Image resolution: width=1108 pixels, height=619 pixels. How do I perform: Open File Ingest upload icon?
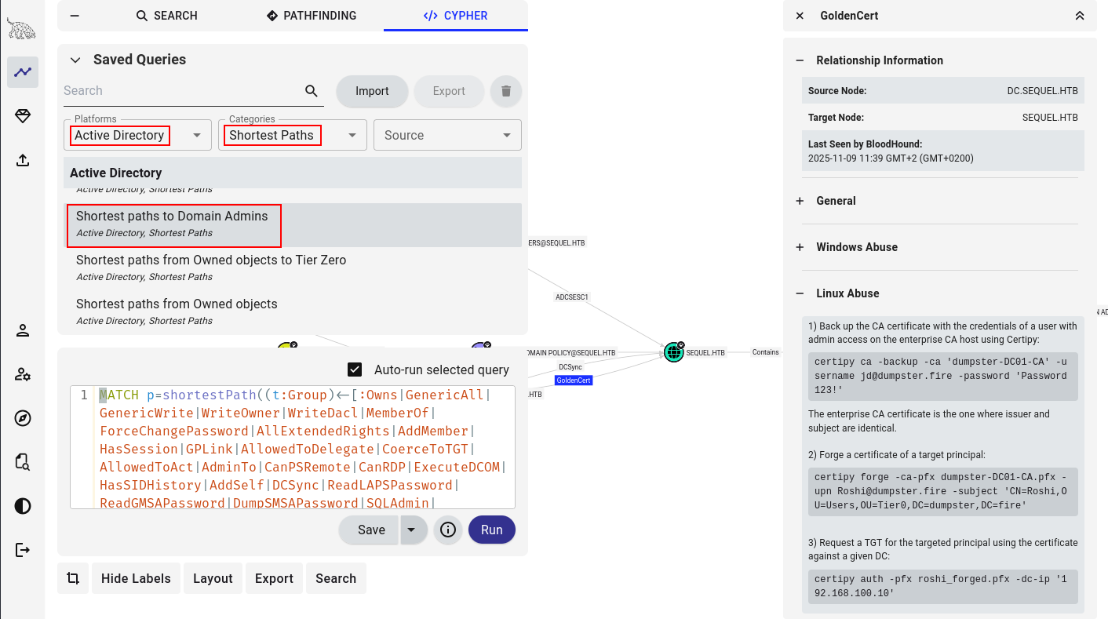[23, 160]
